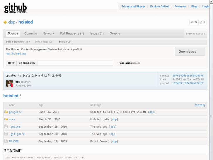The image size is (213, 160).
Task: Go to the Features page
Action: pos(180,6)
